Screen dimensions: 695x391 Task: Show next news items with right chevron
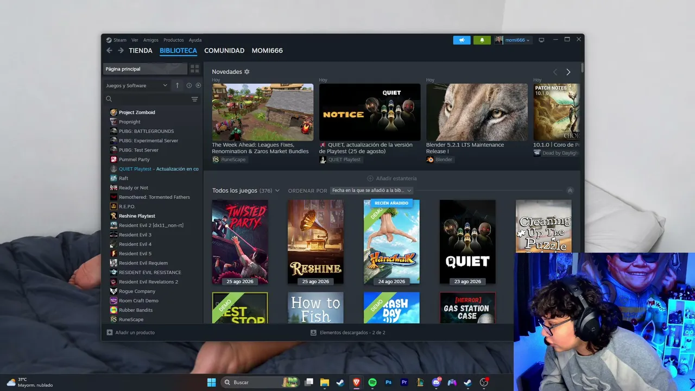click(x=568, y=72)
